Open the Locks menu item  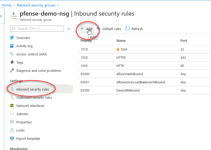pos(20,130)
